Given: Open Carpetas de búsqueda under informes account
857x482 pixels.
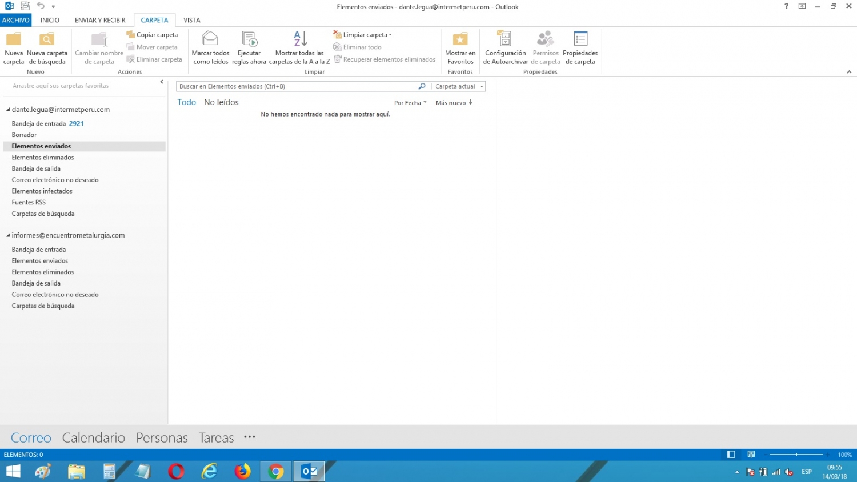Looking at the screenshot, I should [43, 306].
